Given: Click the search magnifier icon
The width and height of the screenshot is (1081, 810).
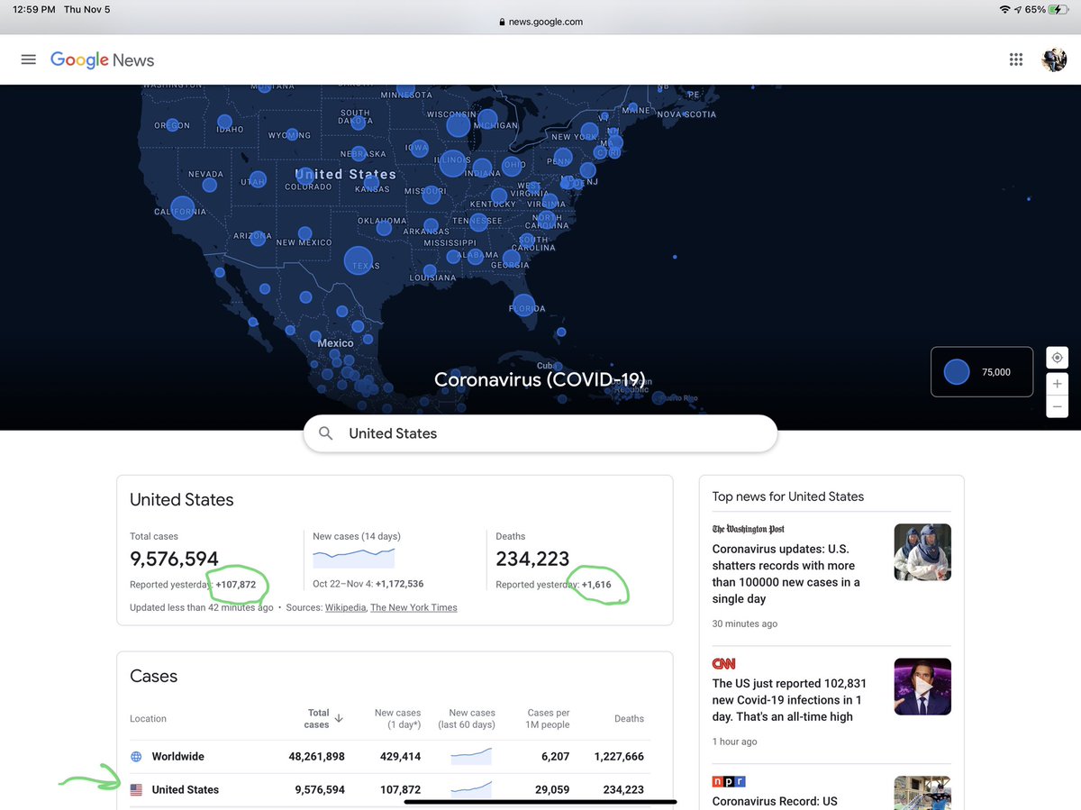Looking at the screenshot, I should click(326, 433).
